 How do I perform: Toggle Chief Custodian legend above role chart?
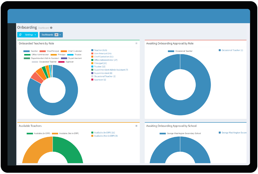pos(71,51)
